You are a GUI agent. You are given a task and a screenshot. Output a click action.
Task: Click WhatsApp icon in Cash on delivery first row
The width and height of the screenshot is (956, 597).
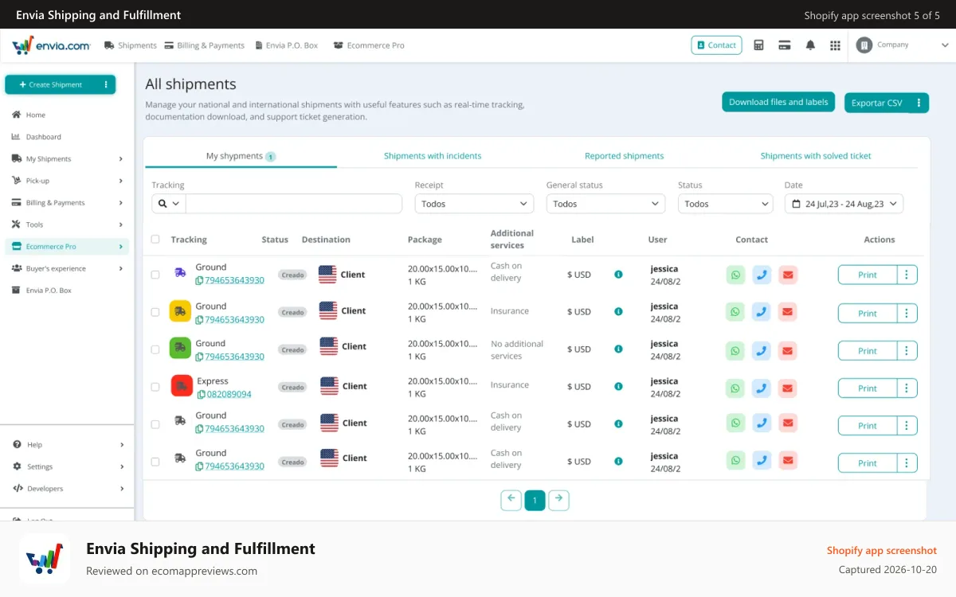click(735, 275)
